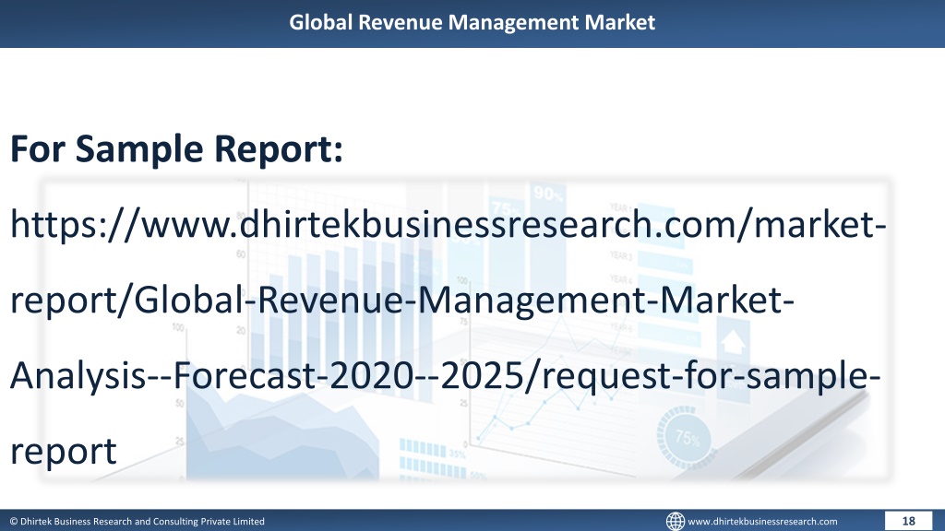
Task: Click the Dhirtek Business Research copyright text
Action: tap(137, 522)
